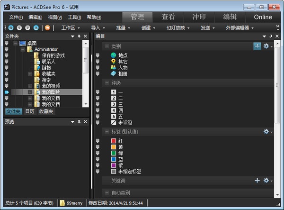The height and width of the screenshot is (210, 284).
Task: Toggle the easy-select marker beside 未指定标签
Action: (98, 172)
